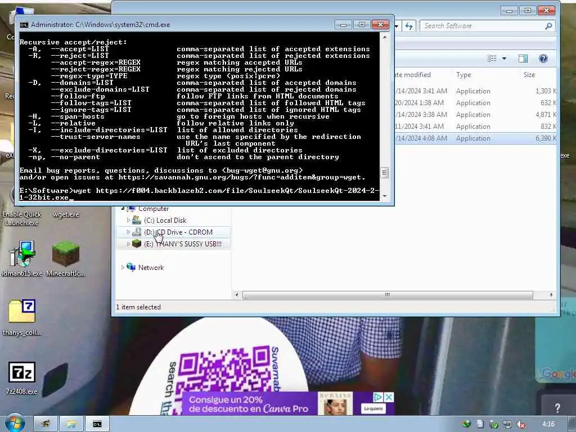Viewport: 576px width, 432px height.
Task: Select the 7z2408.exe desktop icon
Action: click(x=22, y=378)
